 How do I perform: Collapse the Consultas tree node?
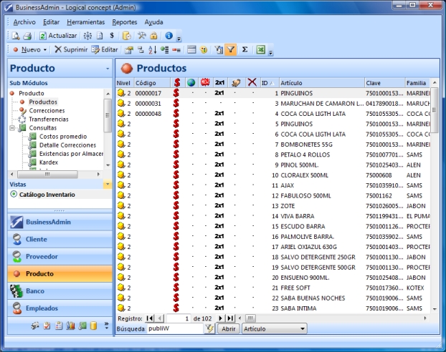(12, 128)
